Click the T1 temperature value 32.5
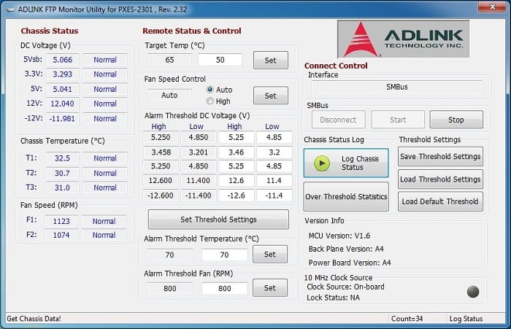The width and height of the screenshot is (511, 329). [x=62, y=158]
